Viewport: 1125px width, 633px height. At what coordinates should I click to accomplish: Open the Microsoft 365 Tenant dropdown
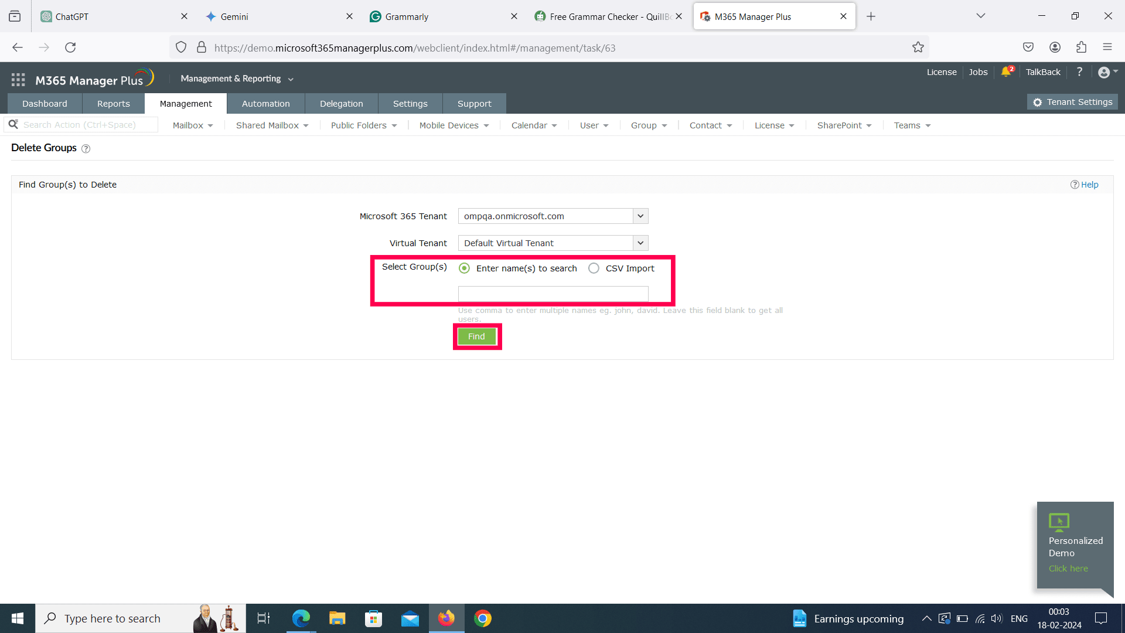click(640, 216)
